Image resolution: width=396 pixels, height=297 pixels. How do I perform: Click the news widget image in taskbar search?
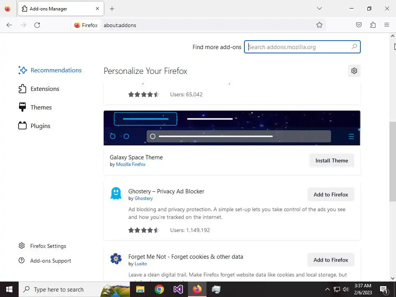click(x=115, y=290)
